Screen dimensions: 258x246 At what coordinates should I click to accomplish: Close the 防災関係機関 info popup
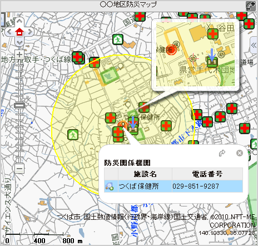coord(240,153)
